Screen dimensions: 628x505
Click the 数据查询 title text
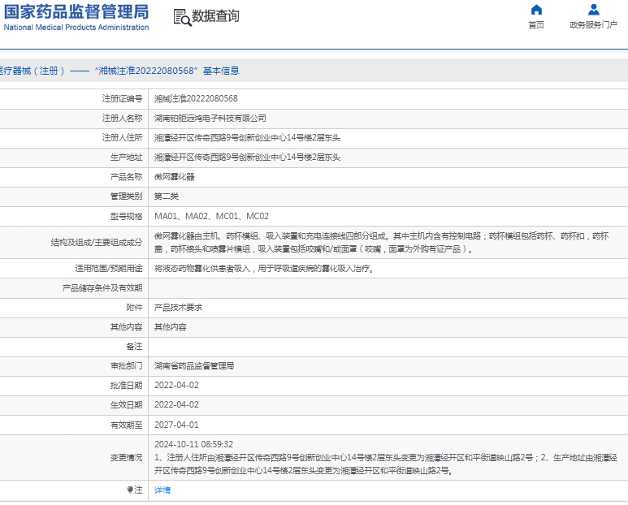pos(215,16)
